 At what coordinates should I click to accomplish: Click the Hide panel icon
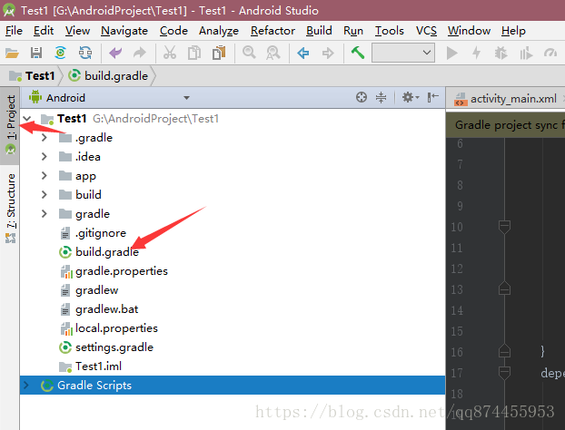coord(432,97)
